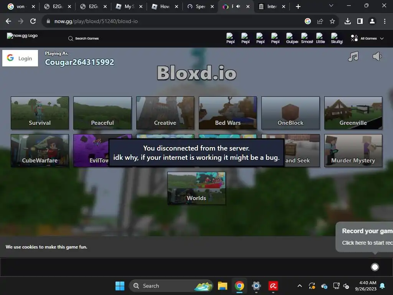Open the taskbar clock and date
Viewport: 393px width, 295px height.
click(366, 286)
